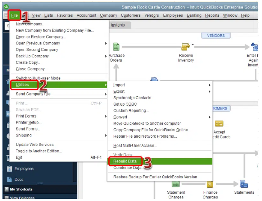Open the View menu
Screen dimensions: 262x201
[x=36, y=15]
